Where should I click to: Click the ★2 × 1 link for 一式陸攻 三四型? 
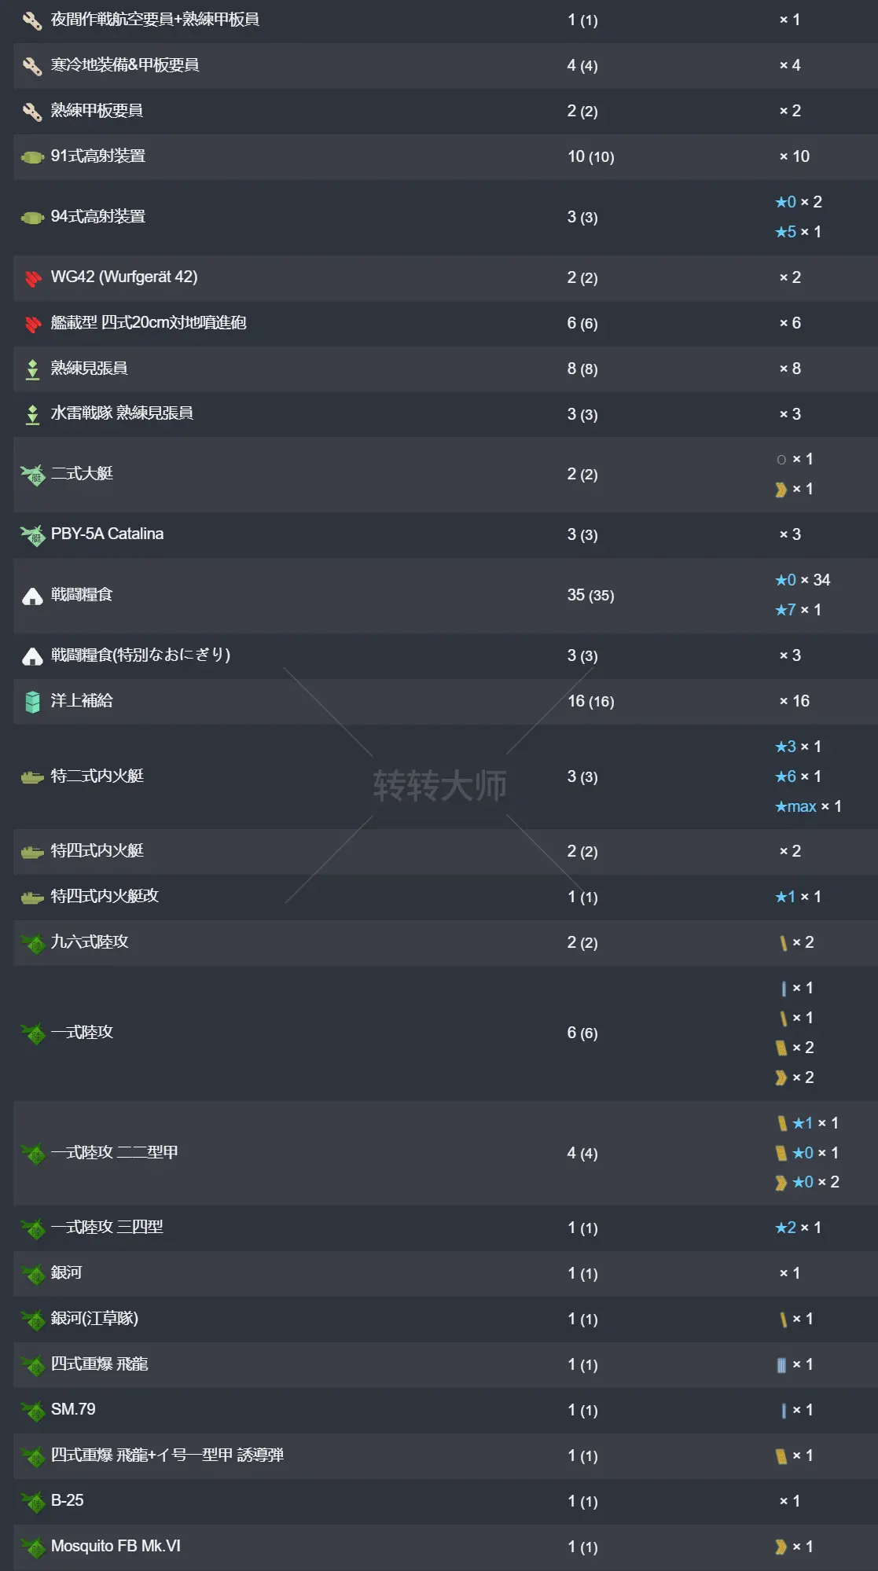(799, 1227)
